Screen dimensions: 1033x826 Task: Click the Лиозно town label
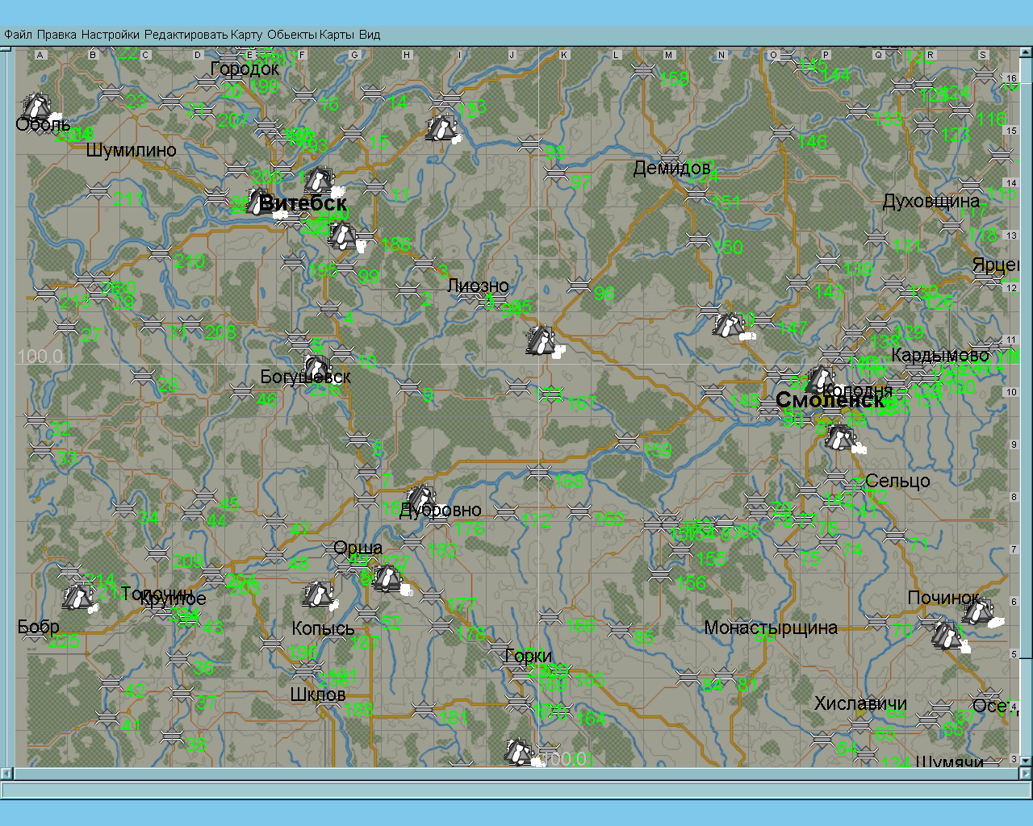478,286
